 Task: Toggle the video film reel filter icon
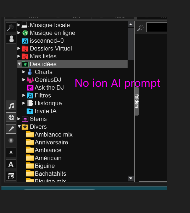[11, 117]
